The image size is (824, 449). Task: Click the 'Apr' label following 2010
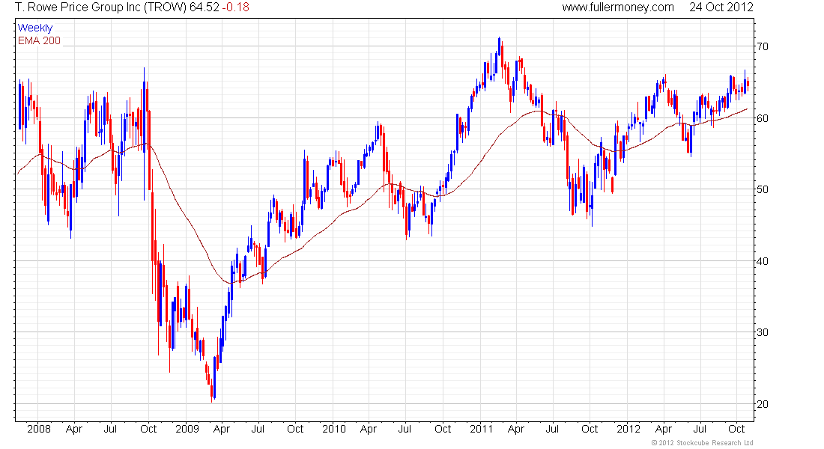pos(369,429)
